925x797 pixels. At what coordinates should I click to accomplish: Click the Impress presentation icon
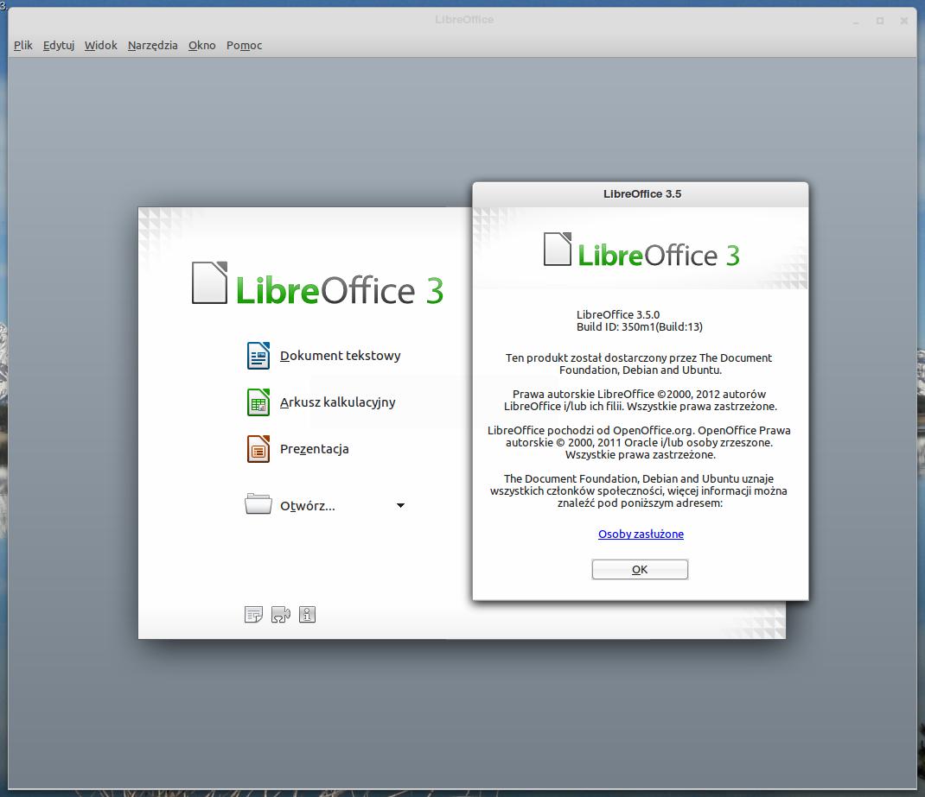[x=258, y=449]
